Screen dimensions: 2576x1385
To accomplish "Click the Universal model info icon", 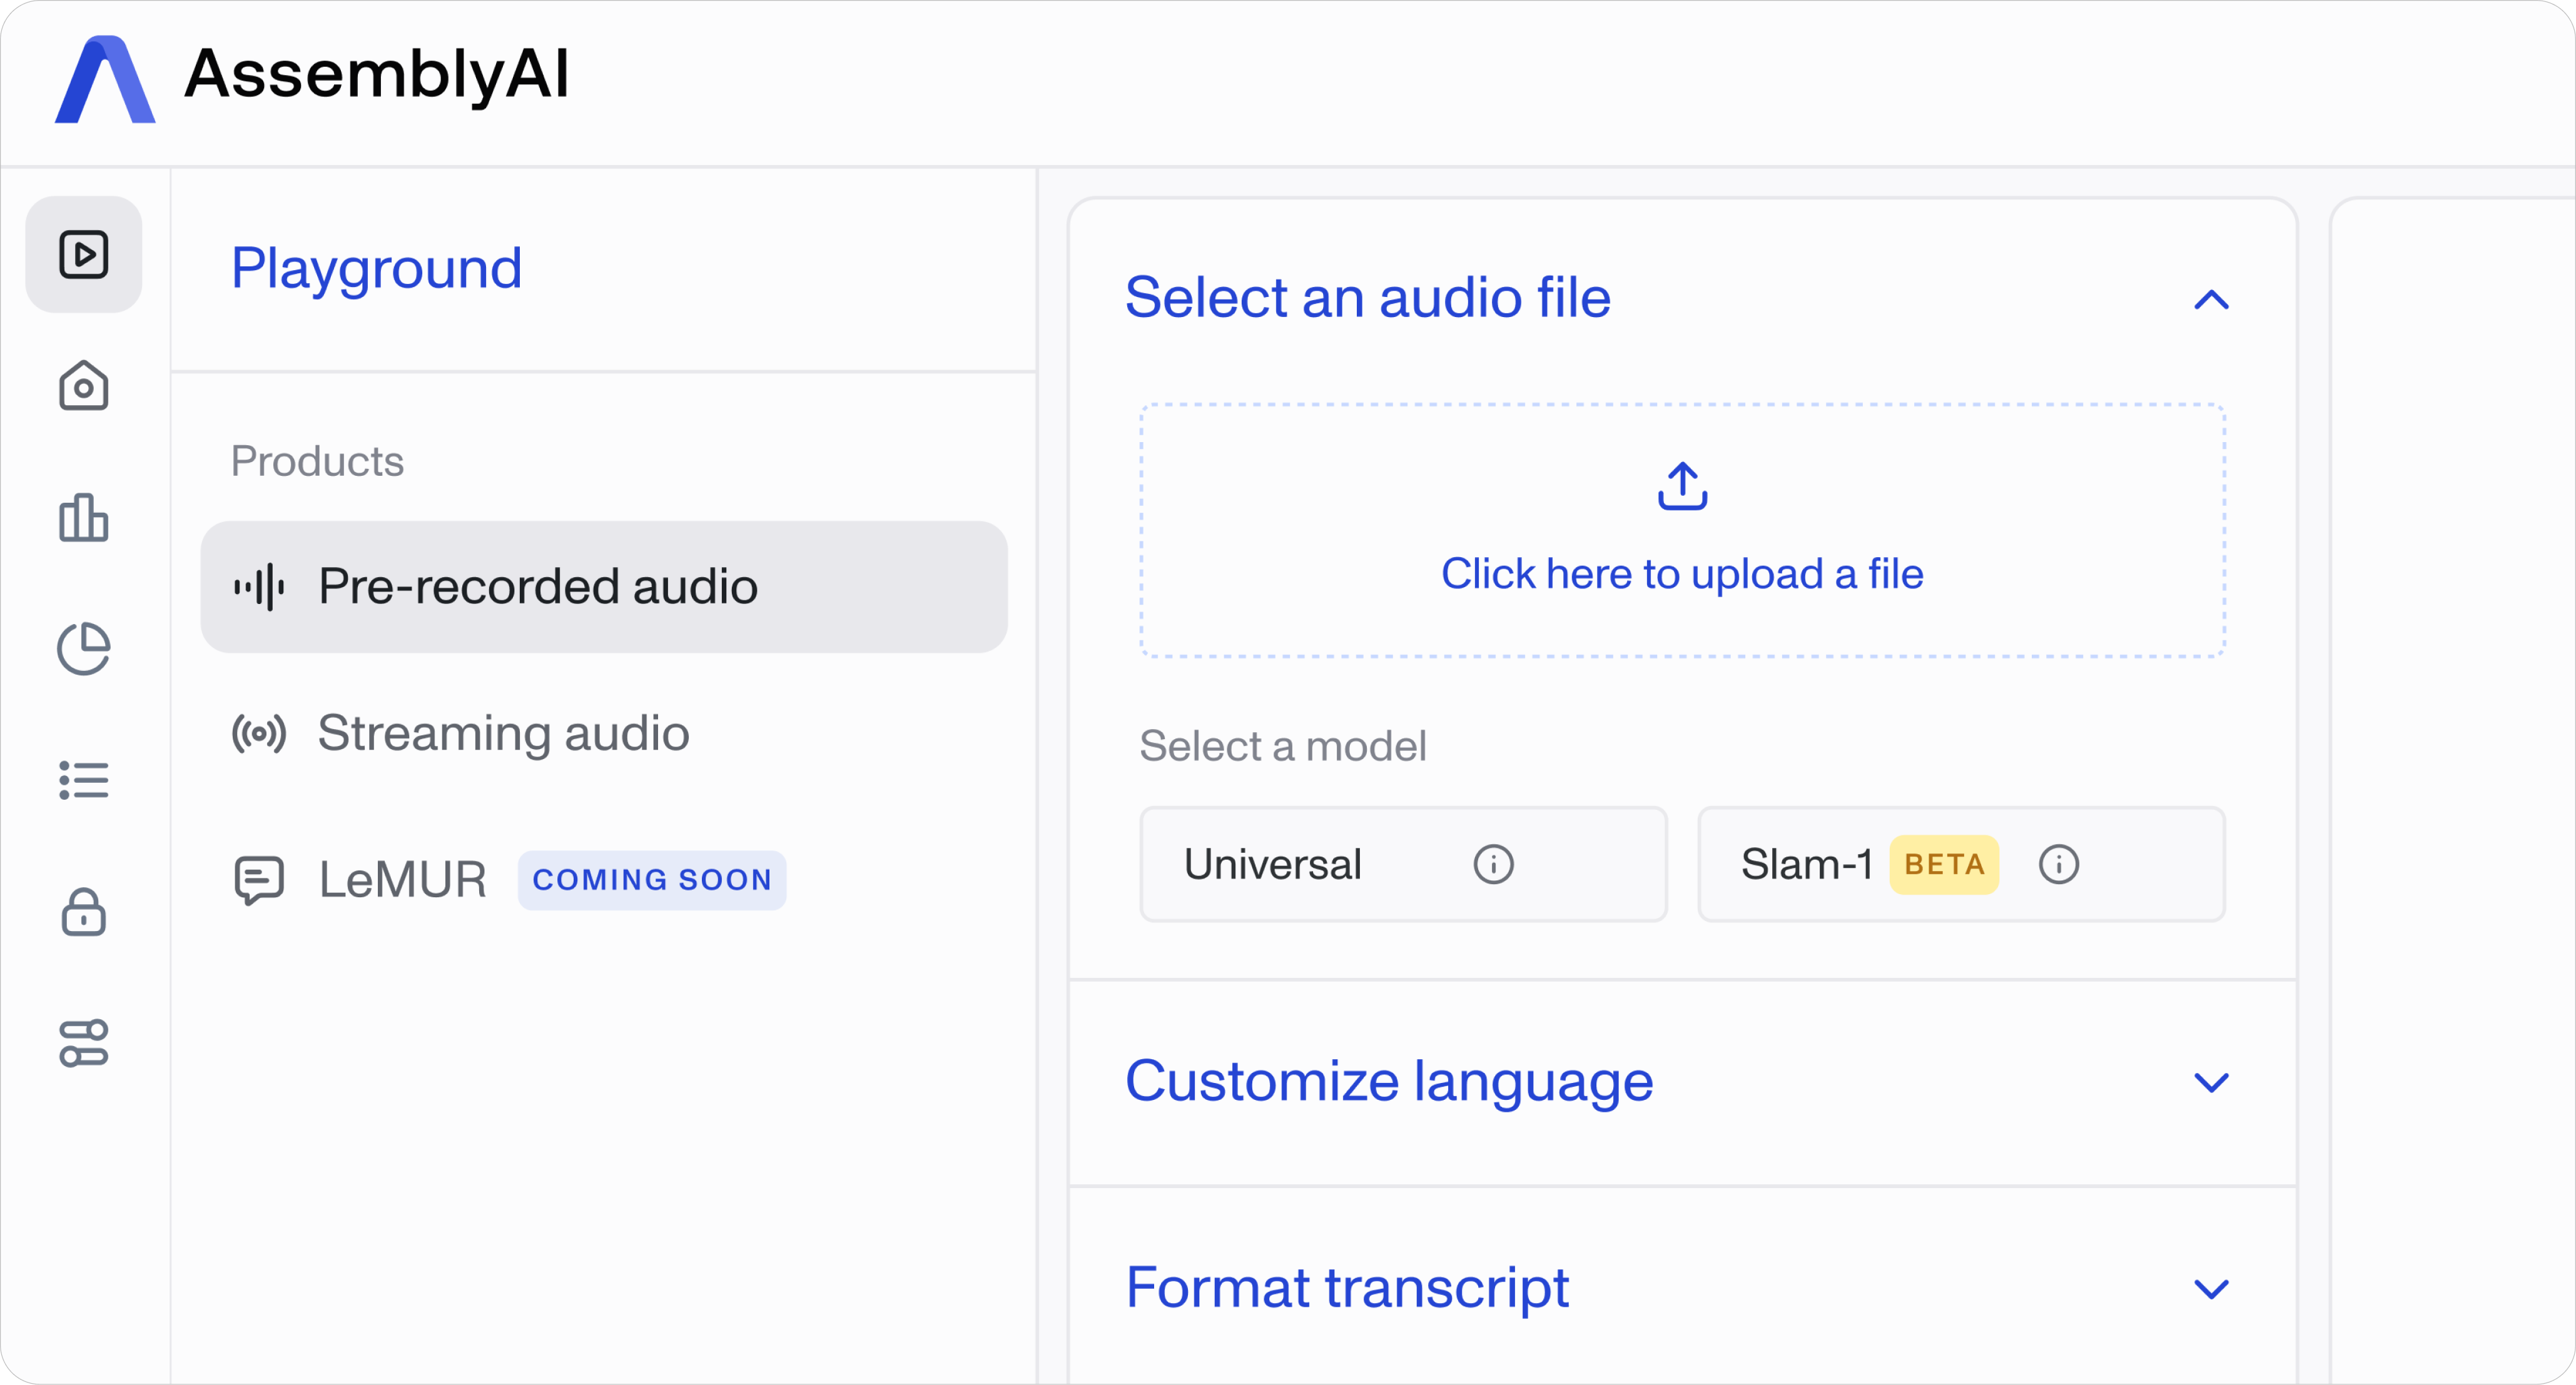I will coord(1493,864).
